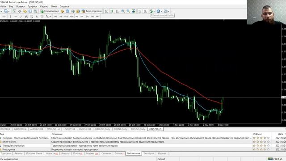Switch chart to line chart type
286x161 pixels.
tap(117, 11)
